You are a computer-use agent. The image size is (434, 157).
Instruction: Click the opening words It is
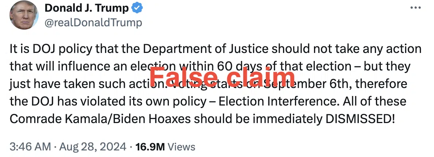point(19,49)
